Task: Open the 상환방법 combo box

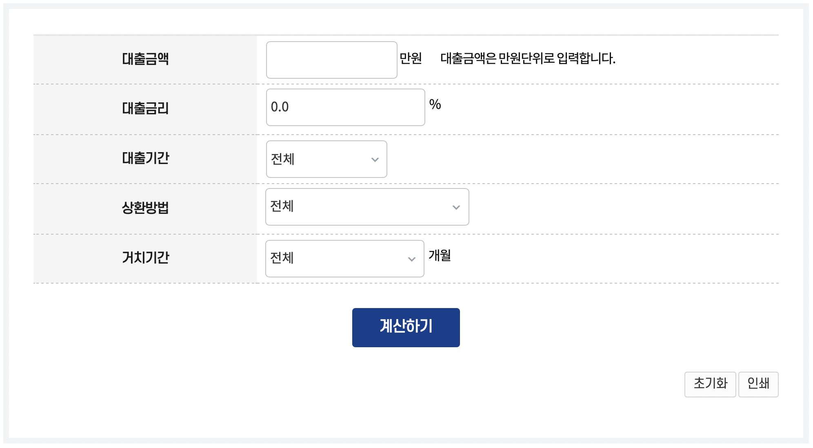Action: 367,207
